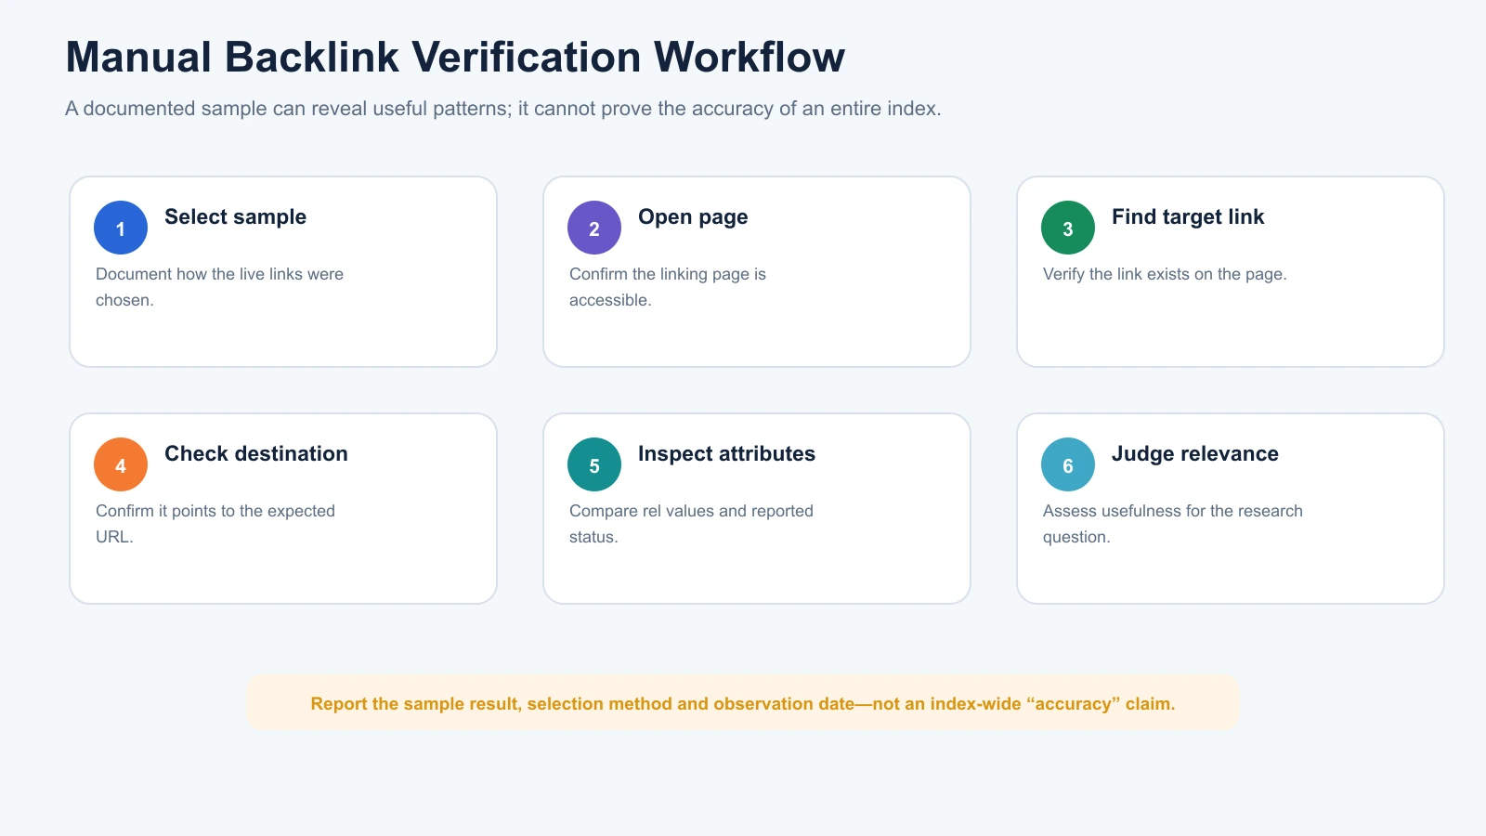The height and width of the screenshot is (836, 1486).
Task: Select the "Select sample" card heading
Action: (x=235, y=217)
